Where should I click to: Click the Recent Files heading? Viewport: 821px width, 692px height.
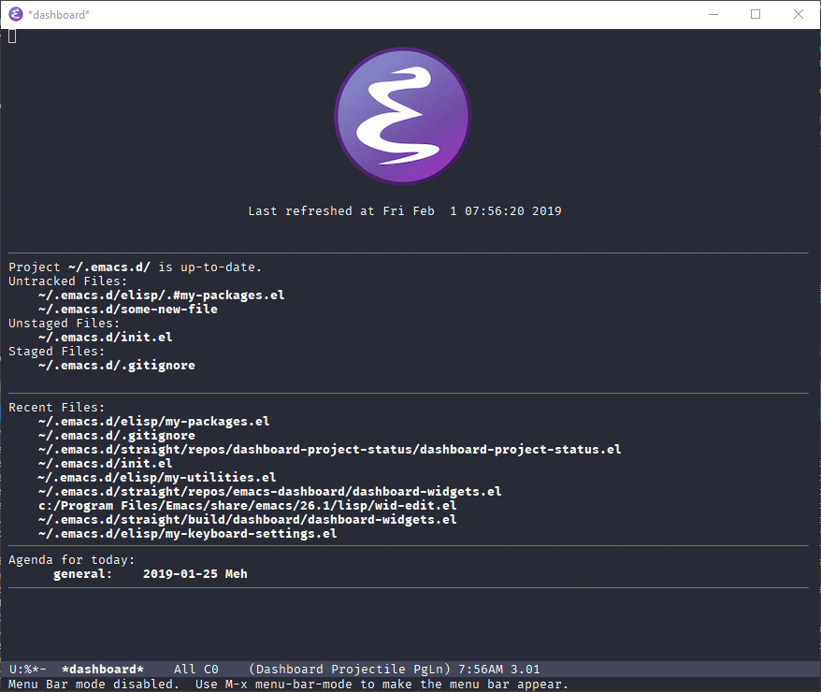tap(56, 407)
